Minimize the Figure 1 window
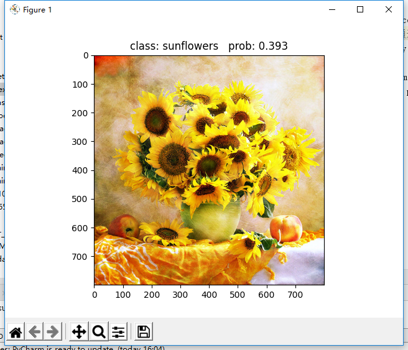Screen dimensions: 408x350 [x=332, y=9]
